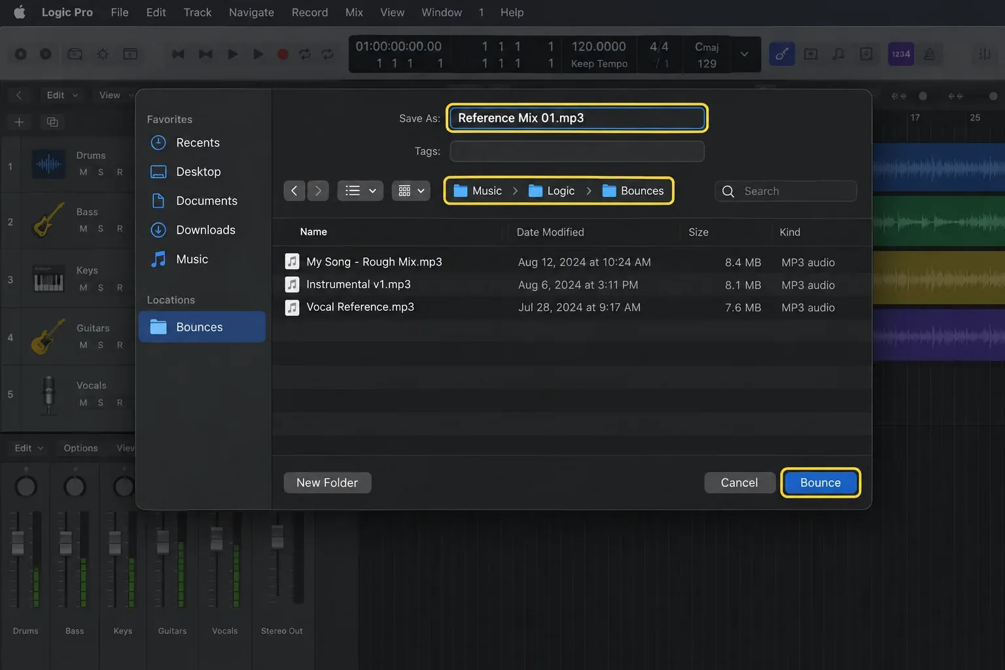Click the Logic folder in the path bar
The image size is (1005, 670).
552,191
